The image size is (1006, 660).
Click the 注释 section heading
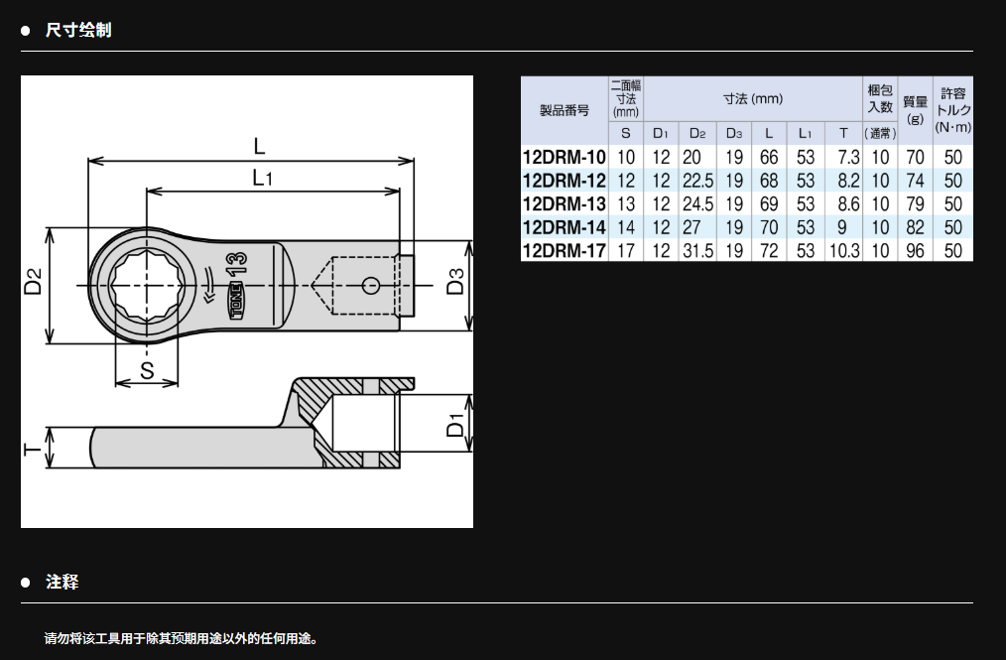tap(62, 582)
